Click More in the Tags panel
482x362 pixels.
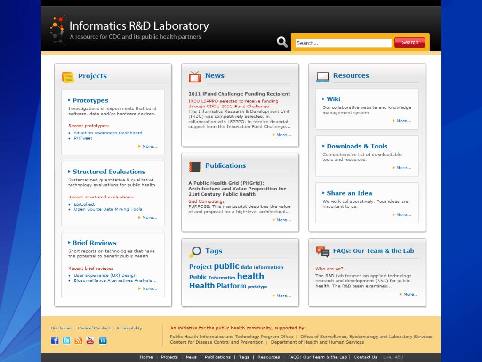284,296
